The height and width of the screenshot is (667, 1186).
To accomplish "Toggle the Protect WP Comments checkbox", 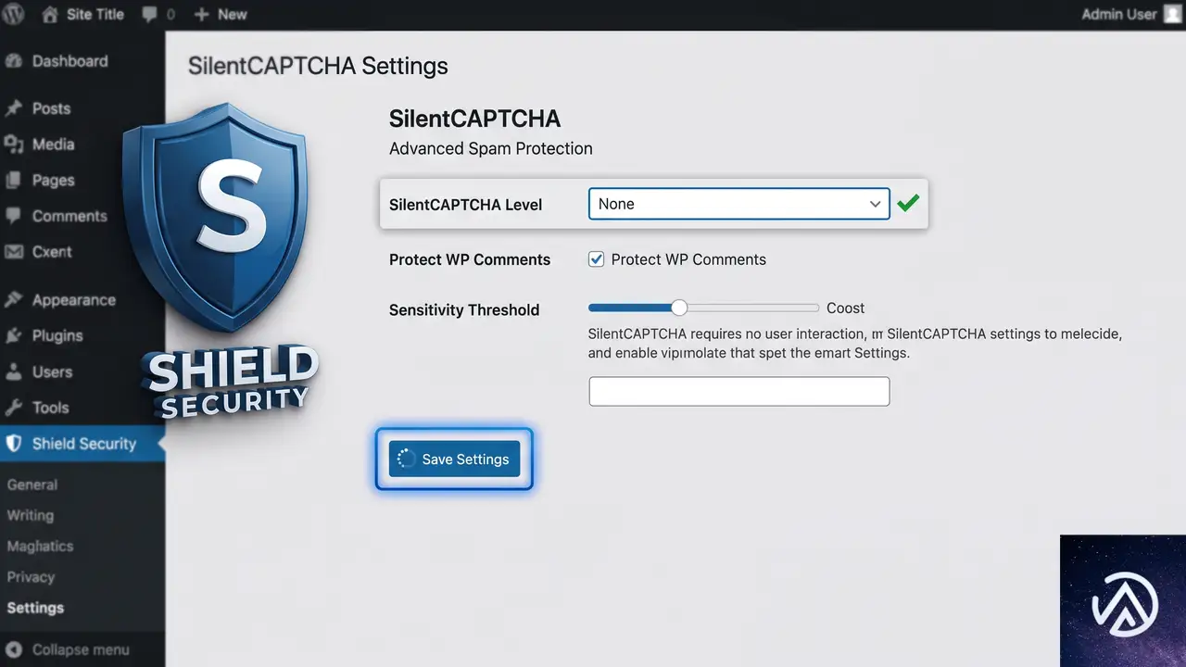I will [x=597, y=259].
